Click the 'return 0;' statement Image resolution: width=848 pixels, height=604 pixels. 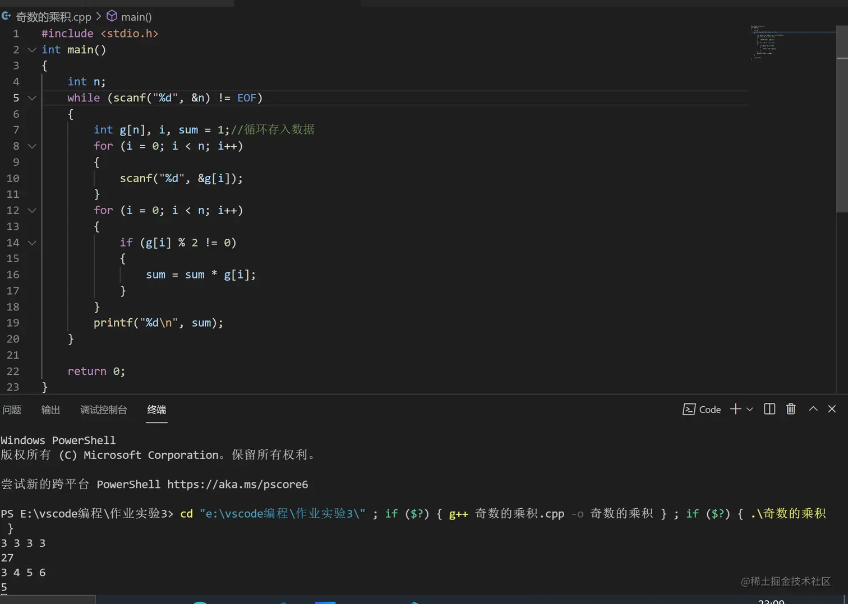click(96, 371)
